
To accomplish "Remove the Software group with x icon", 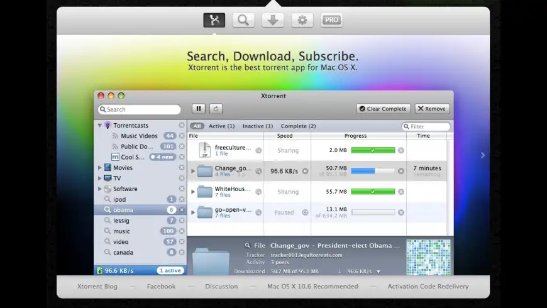I will click(x=182, y=189).
